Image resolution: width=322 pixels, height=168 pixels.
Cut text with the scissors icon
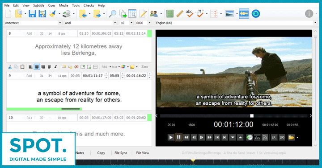(10, 67)
